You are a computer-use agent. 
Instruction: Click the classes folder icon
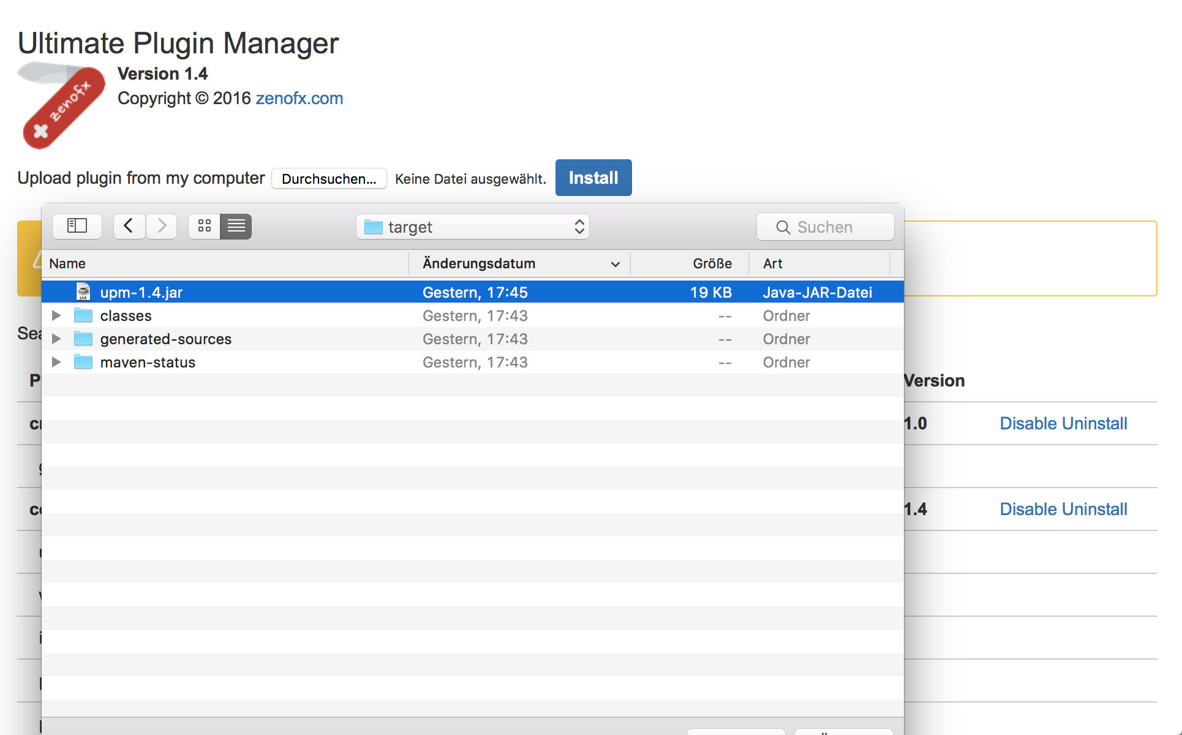(83, 315)
